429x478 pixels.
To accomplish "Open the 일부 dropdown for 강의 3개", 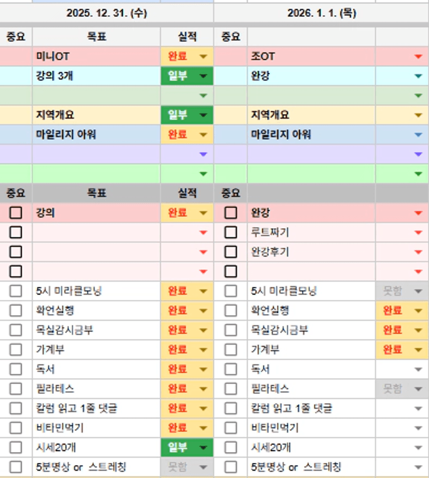I will pyautogui.click(x=203, y=76).
